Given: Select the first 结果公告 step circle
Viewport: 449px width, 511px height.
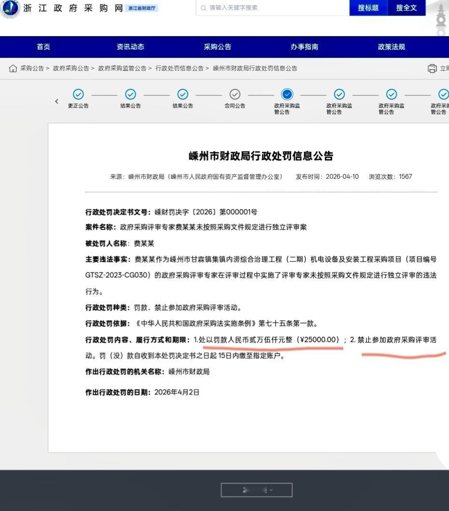Looking at the screenshot, I should pos(130,94).
